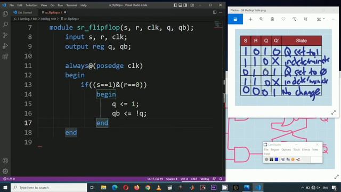Place cursor on line 19 number
Viewport: 341px width, 192px height.
coord(28,142)
